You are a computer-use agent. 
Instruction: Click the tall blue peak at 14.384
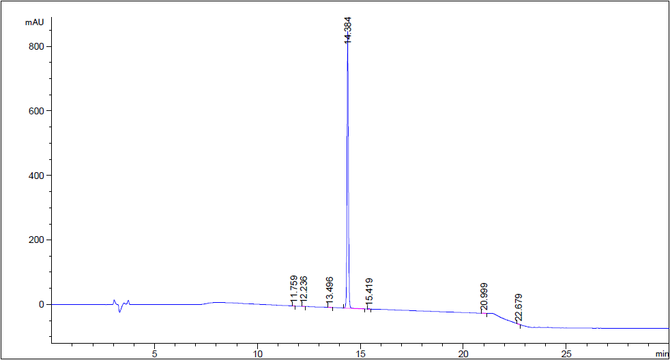(x=348, y=170)
